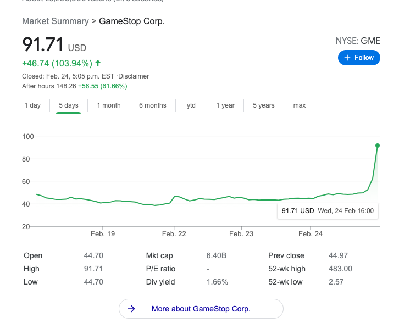Image resolution: width=410 pixels, height=334 pixels.
Task: Click the P/E ratio label
Action: click(x=161, y=269)
